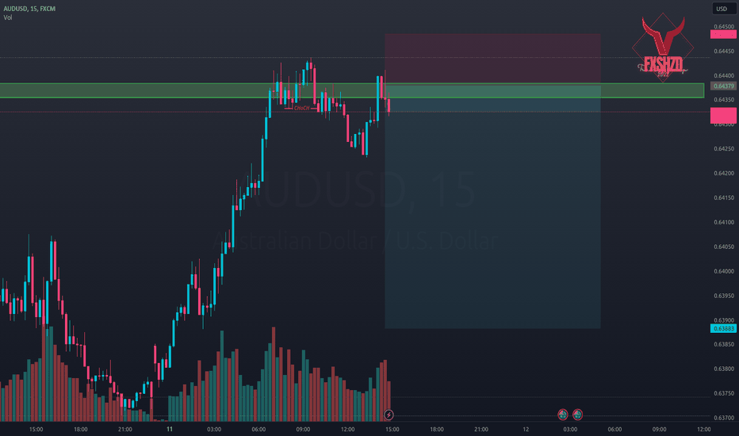Click the green horizontal supply zone rectangle
Viewport: 739px width, 436px height.
tap(351, 90)
